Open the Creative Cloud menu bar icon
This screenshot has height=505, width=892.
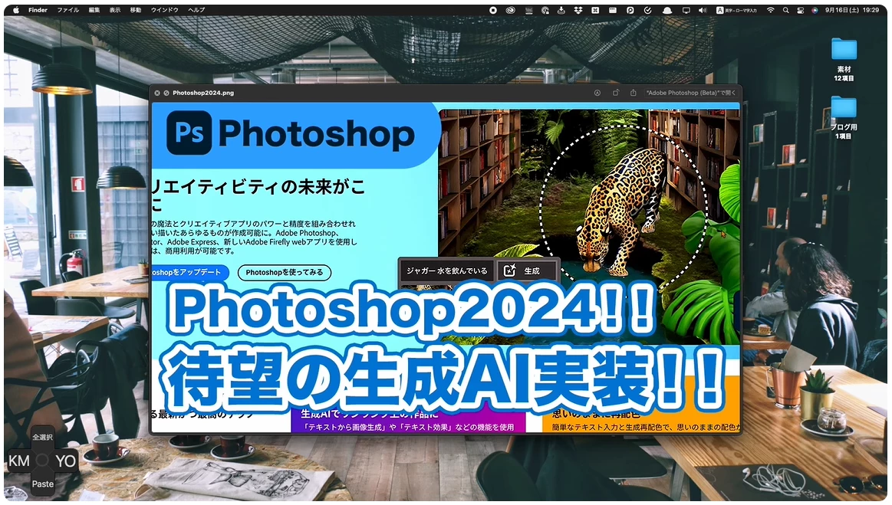click(x=511, y=10)
